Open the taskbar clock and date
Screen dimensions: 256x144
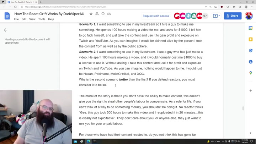pyautogui.click(x=244, y=141)
